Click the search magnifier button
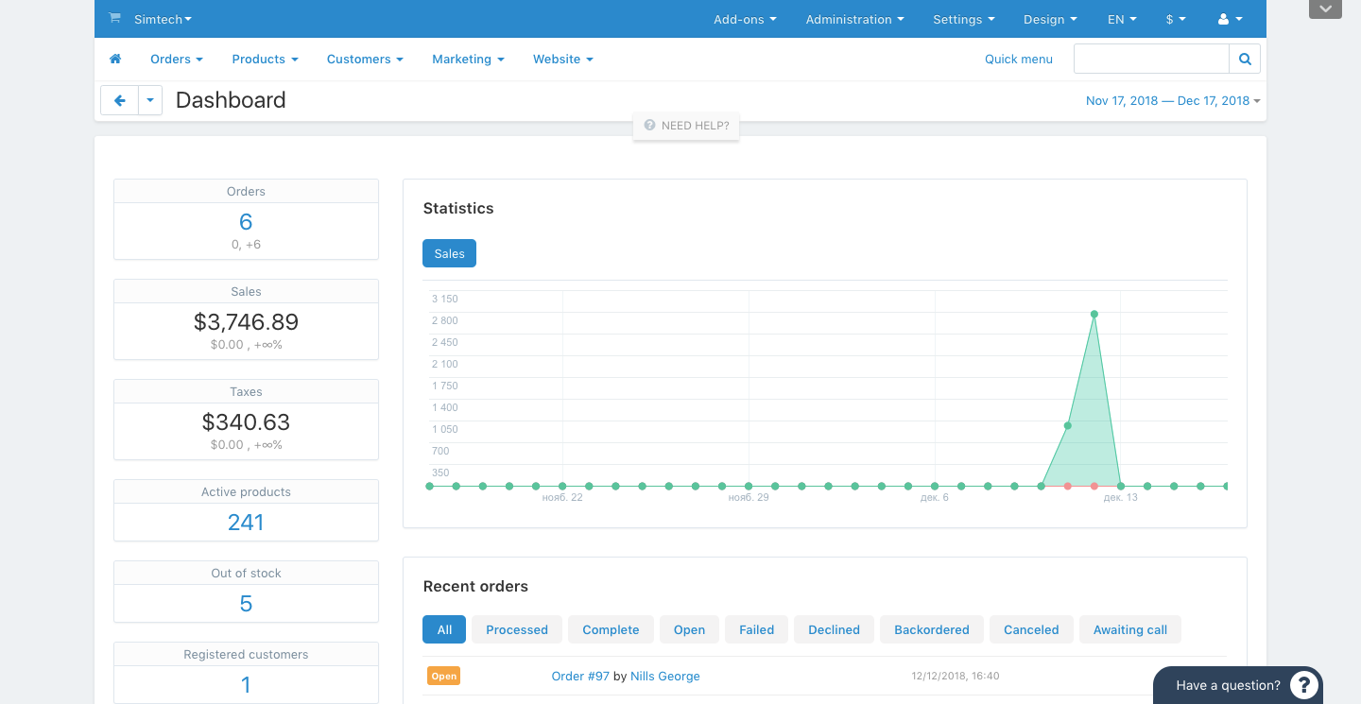The height and width of the screenshot is (704, 1361). [x=1245, y=59]
